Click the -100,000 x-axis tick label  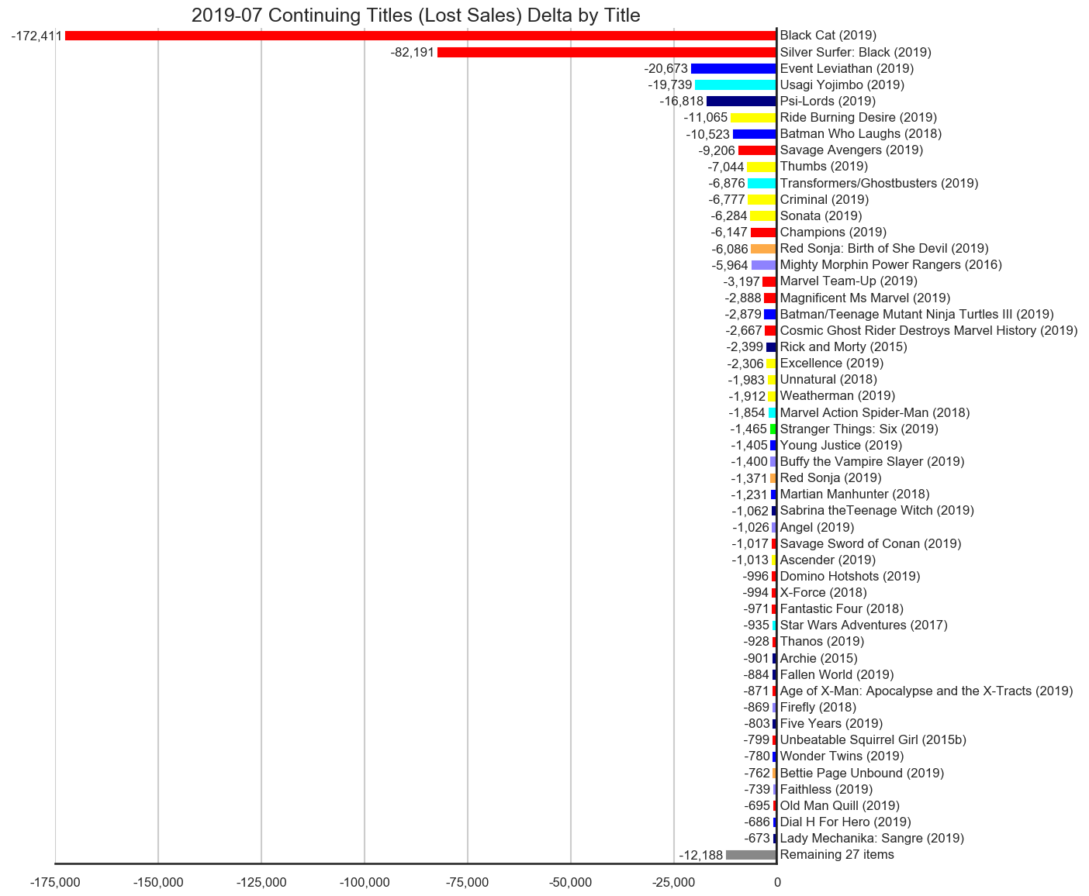click(364, 882)
